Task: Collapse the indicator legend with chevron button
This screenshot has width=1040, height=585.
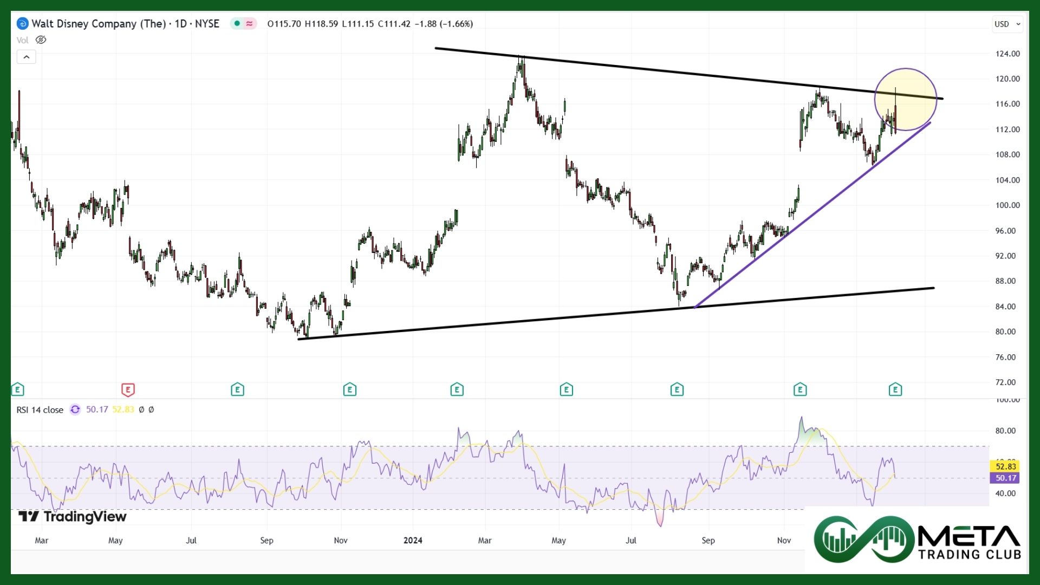Action: 26,57
